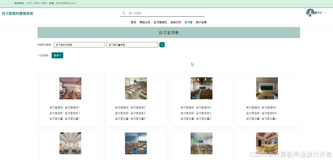Click the 自习室名称2 text
Image resolution: width=333 pixels, height=160 pixels.
click(x=138, y=113)
